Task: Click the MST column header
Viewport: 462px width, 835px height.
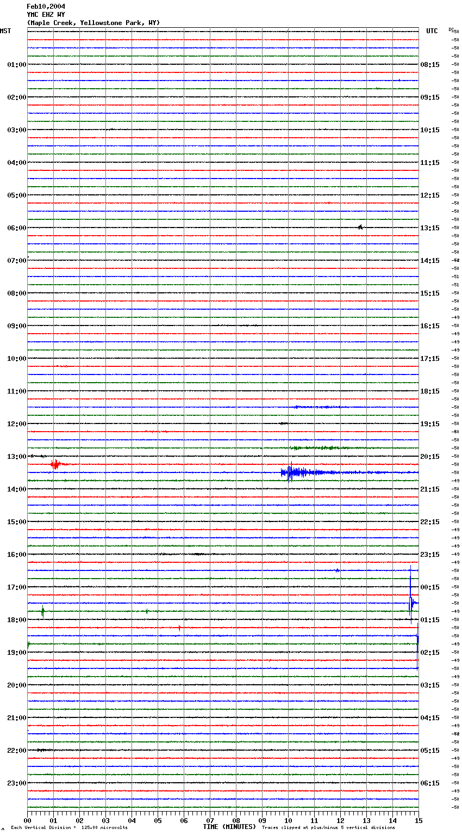Action: pyautogui.click(x=5, y=31)
